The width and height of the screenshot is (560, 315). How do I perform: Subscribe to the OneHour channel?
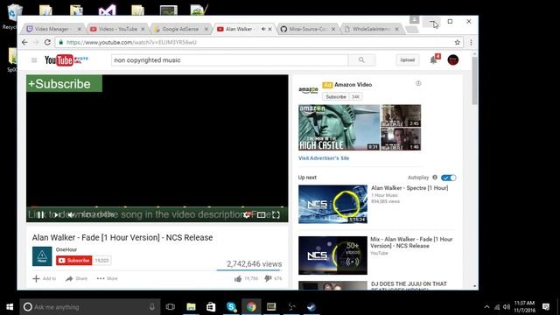click(x=73, y=261)
